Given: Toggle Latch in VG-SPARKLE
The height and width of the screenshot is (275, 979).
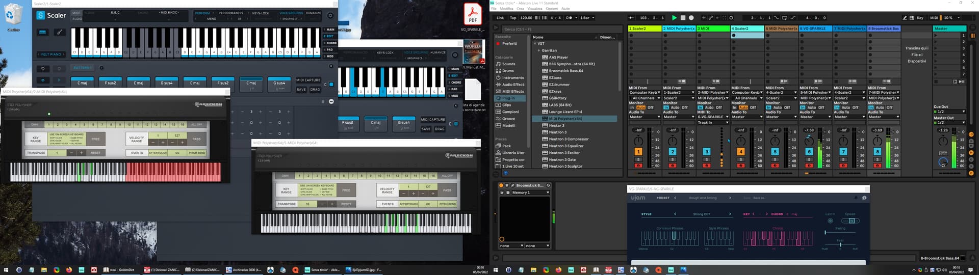Looking at the screenshot, I should coord(830,221).
